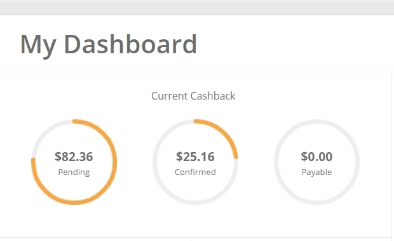Screen dimensions: 394x241
Task: Click the Payable label text
Action: point(316,173)
